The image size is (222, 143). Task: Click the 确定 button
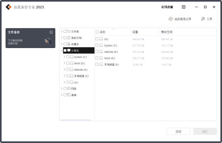[x=205, y=132]
